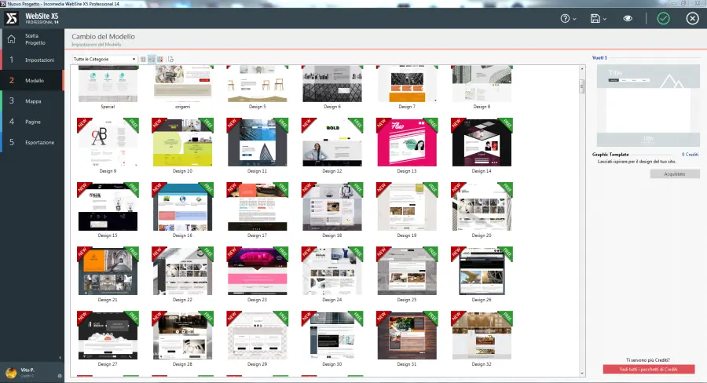Viewport: 707px width, 383px height.
Task: Select the Design 31 template
Action: pos(407,336)
